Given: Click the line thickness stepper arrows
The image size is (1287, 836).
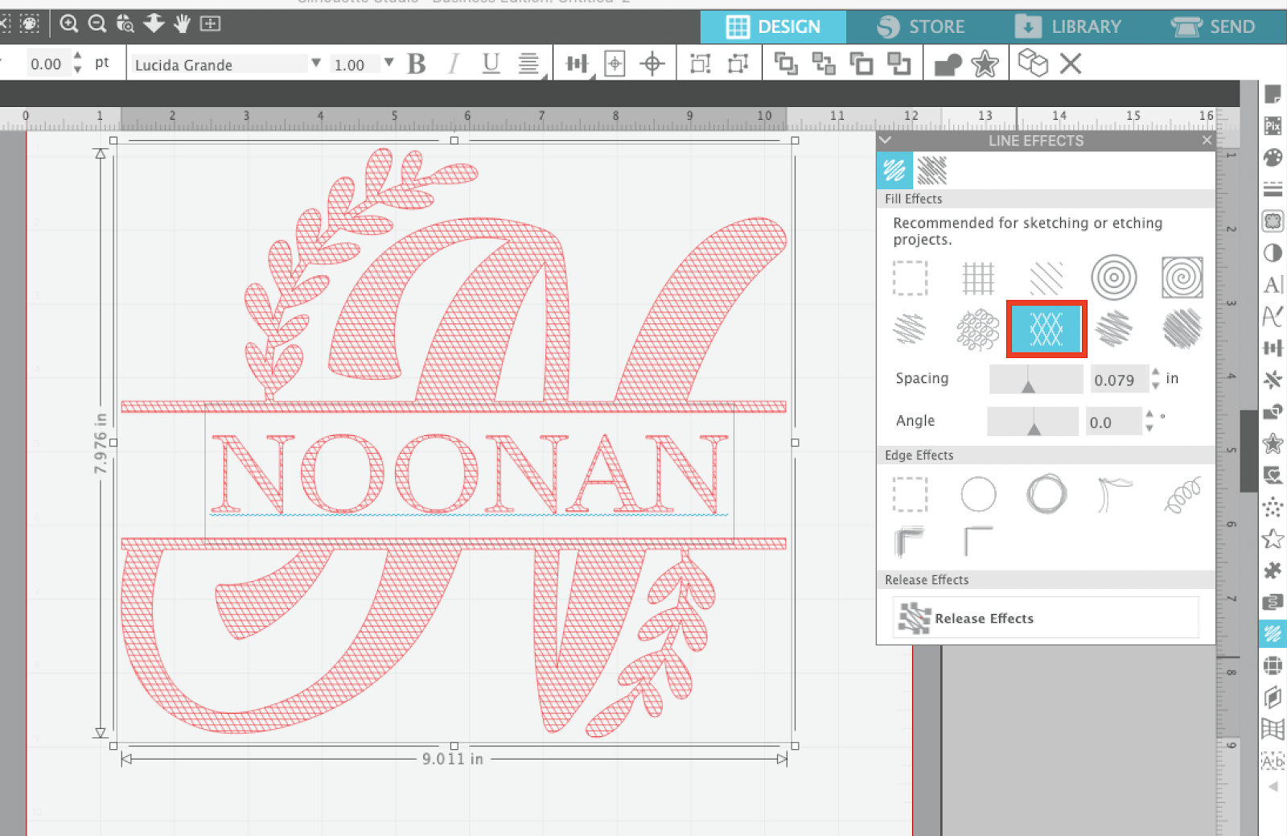Looking at the screenshot, I should 77,64.
